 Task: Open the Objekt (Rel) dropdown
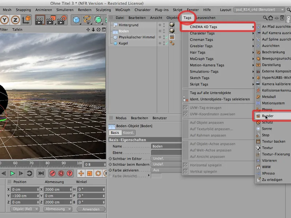(x=25, y=209)
